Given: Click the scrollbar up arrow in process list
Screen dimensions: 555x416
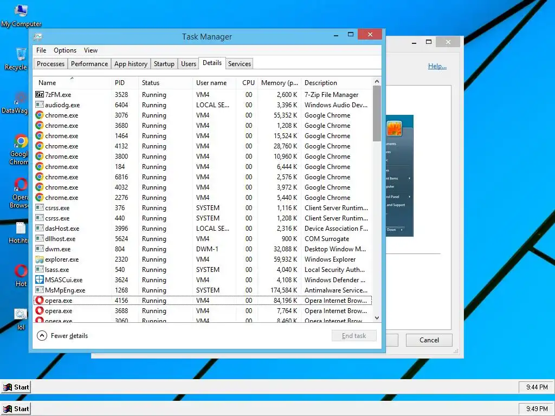Looking at the screenshot, I should pos(377,81).
